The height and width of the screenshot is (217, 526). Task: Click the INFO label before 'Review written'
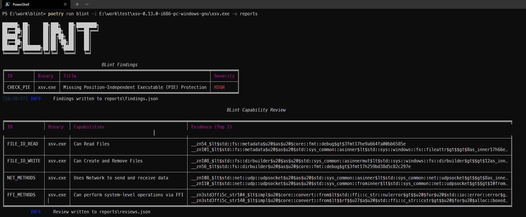tap(35, 212)
